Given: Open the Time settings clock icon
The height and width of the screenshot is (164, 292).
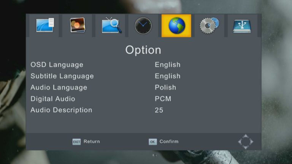Looking at the screenshot, I should coord(143,26).
